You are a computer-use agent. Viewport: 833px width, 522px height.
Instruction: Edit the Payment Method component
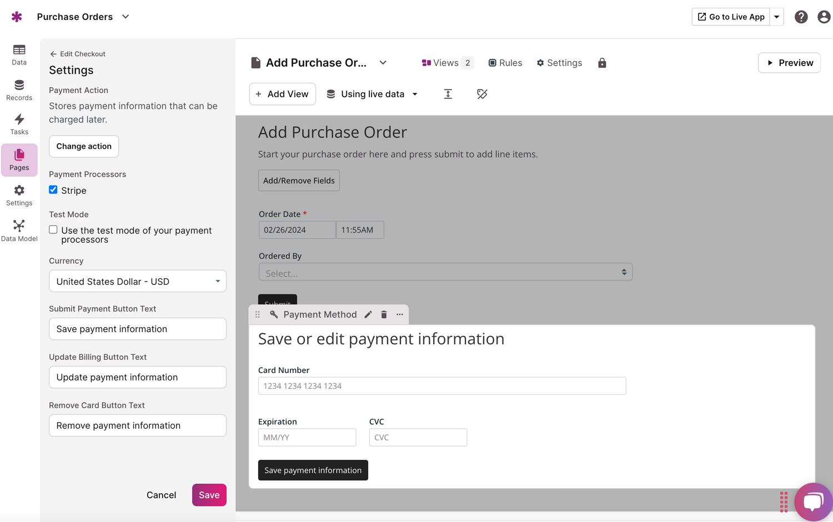coord(368,314)
